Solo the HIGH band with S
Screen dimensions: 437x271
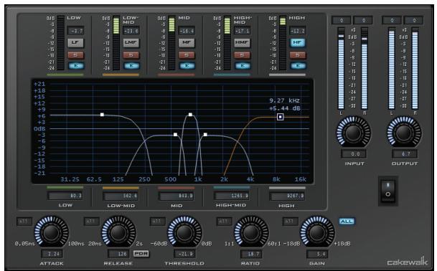[298, 55]
